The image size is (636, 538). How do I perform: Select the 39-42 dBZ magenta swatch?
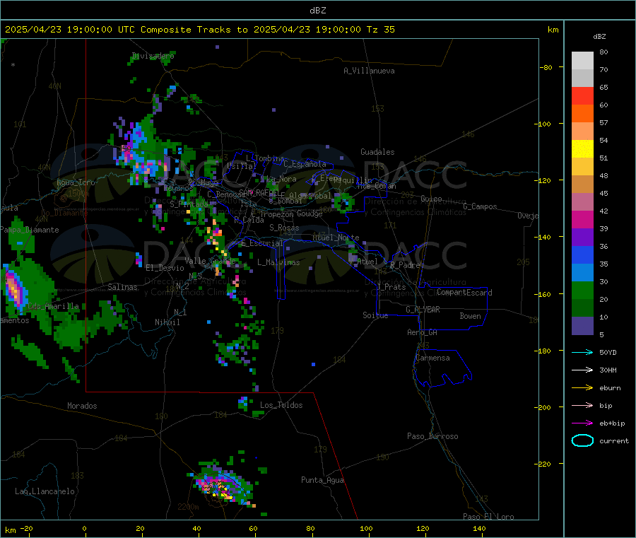tap(582, 219)
